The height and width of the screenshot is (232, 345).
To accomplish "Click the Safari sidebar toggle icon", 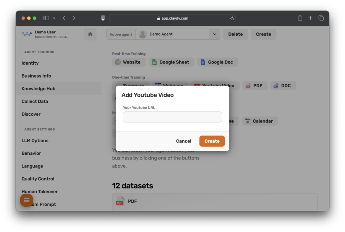I will click(x=46, y=18).
